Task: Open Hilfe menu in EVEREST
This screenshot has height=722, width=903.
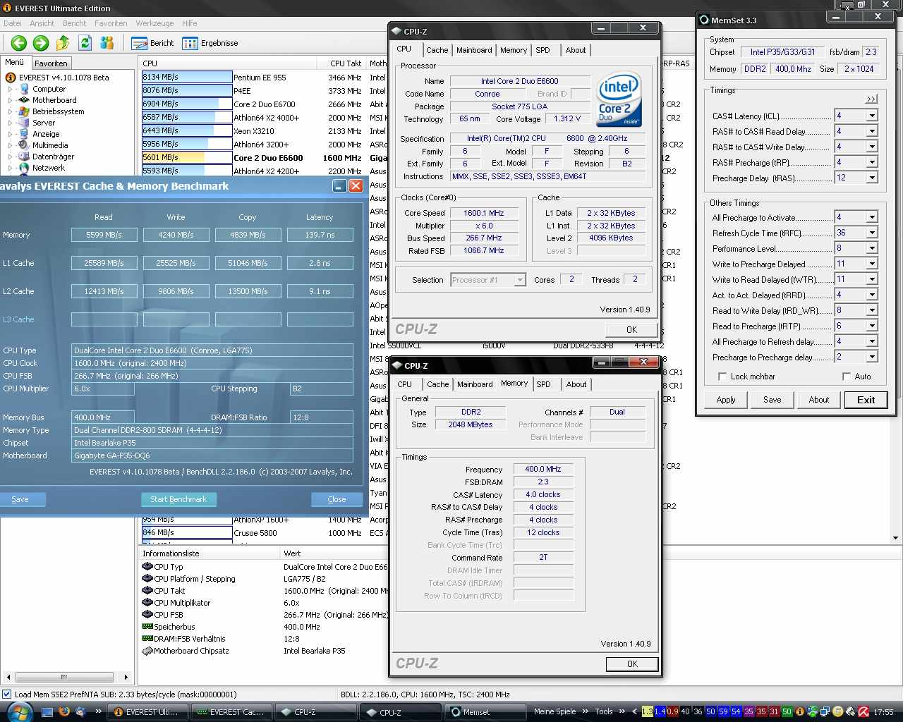Action: click(x=190, y=23)
